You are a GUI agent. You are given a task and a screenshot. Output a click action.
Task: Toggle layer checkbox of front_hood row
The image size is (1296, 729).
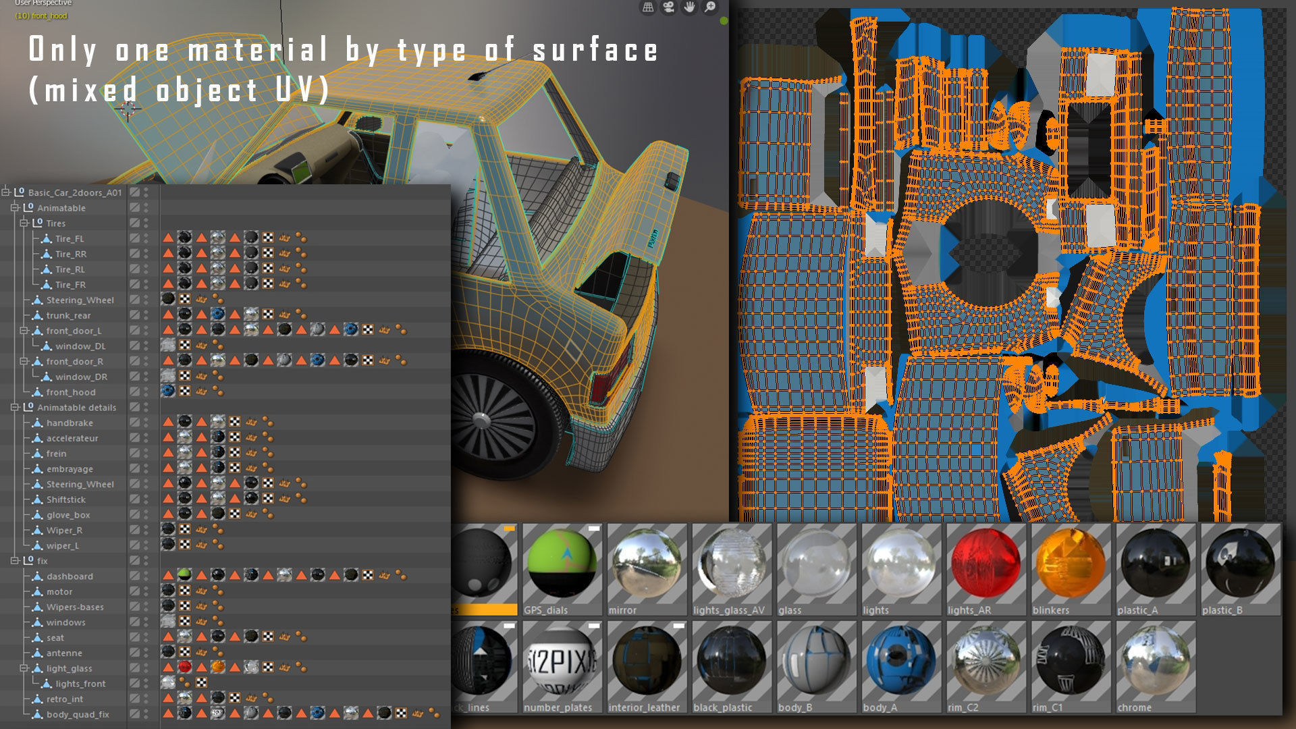pyautogui.click(x=135, y=391)
